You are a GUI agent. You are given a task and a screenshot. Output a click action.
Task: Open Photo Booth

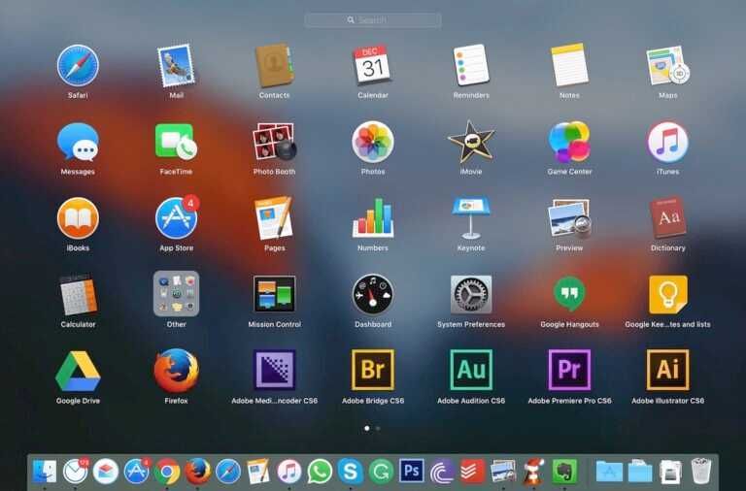point(275,142)
